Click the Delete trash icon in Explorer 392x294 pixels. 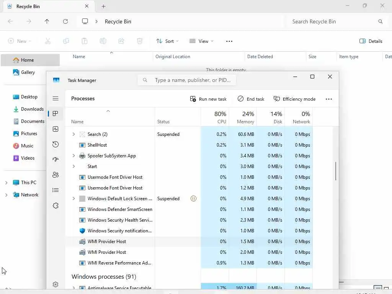click(140, 41)
